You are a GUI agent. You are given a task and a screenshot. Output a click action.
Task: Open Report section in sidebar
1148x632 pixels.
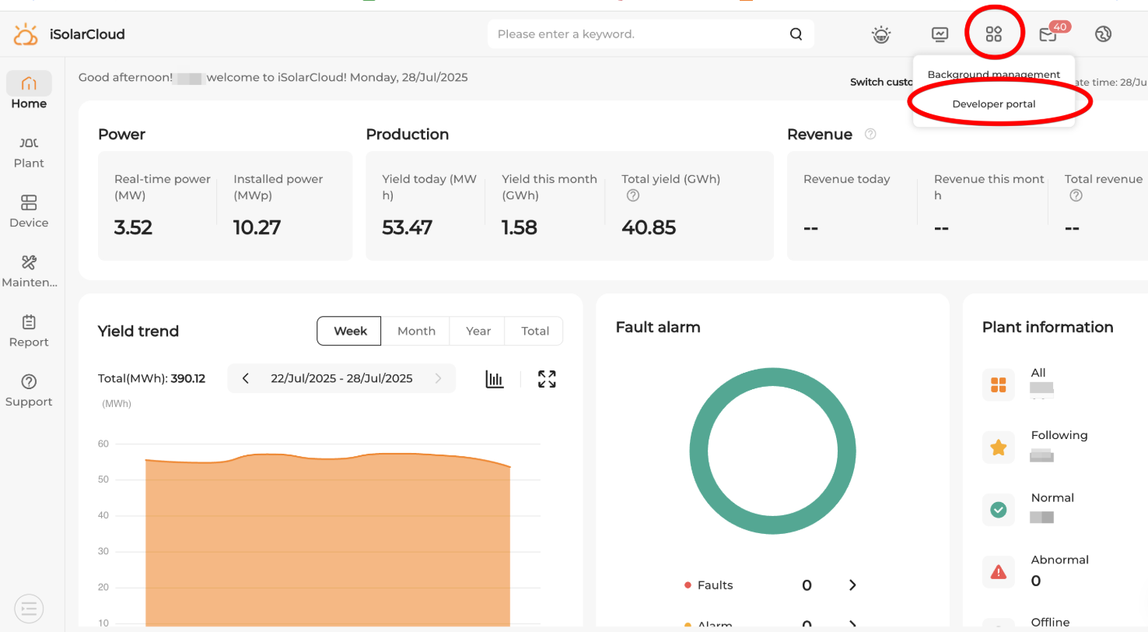(x=29, y=331)
